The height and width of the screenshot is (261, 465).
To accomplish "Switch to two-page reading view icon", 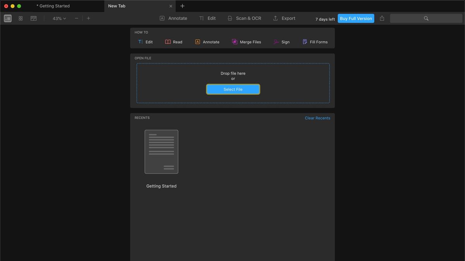I will 33,18.
